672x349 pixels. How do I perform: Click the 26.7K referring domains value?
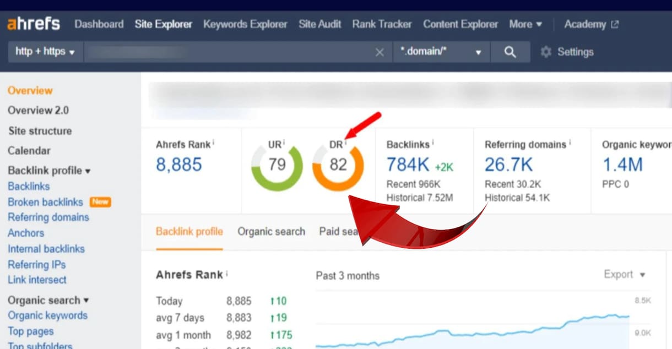click(509, 165)
